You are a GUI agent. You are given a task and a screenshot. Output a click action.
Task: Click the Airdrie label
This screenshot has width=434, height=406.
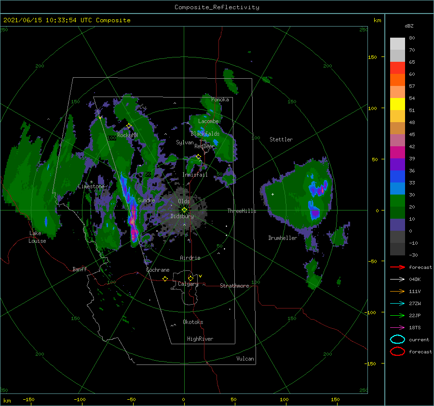click(190, 258)
